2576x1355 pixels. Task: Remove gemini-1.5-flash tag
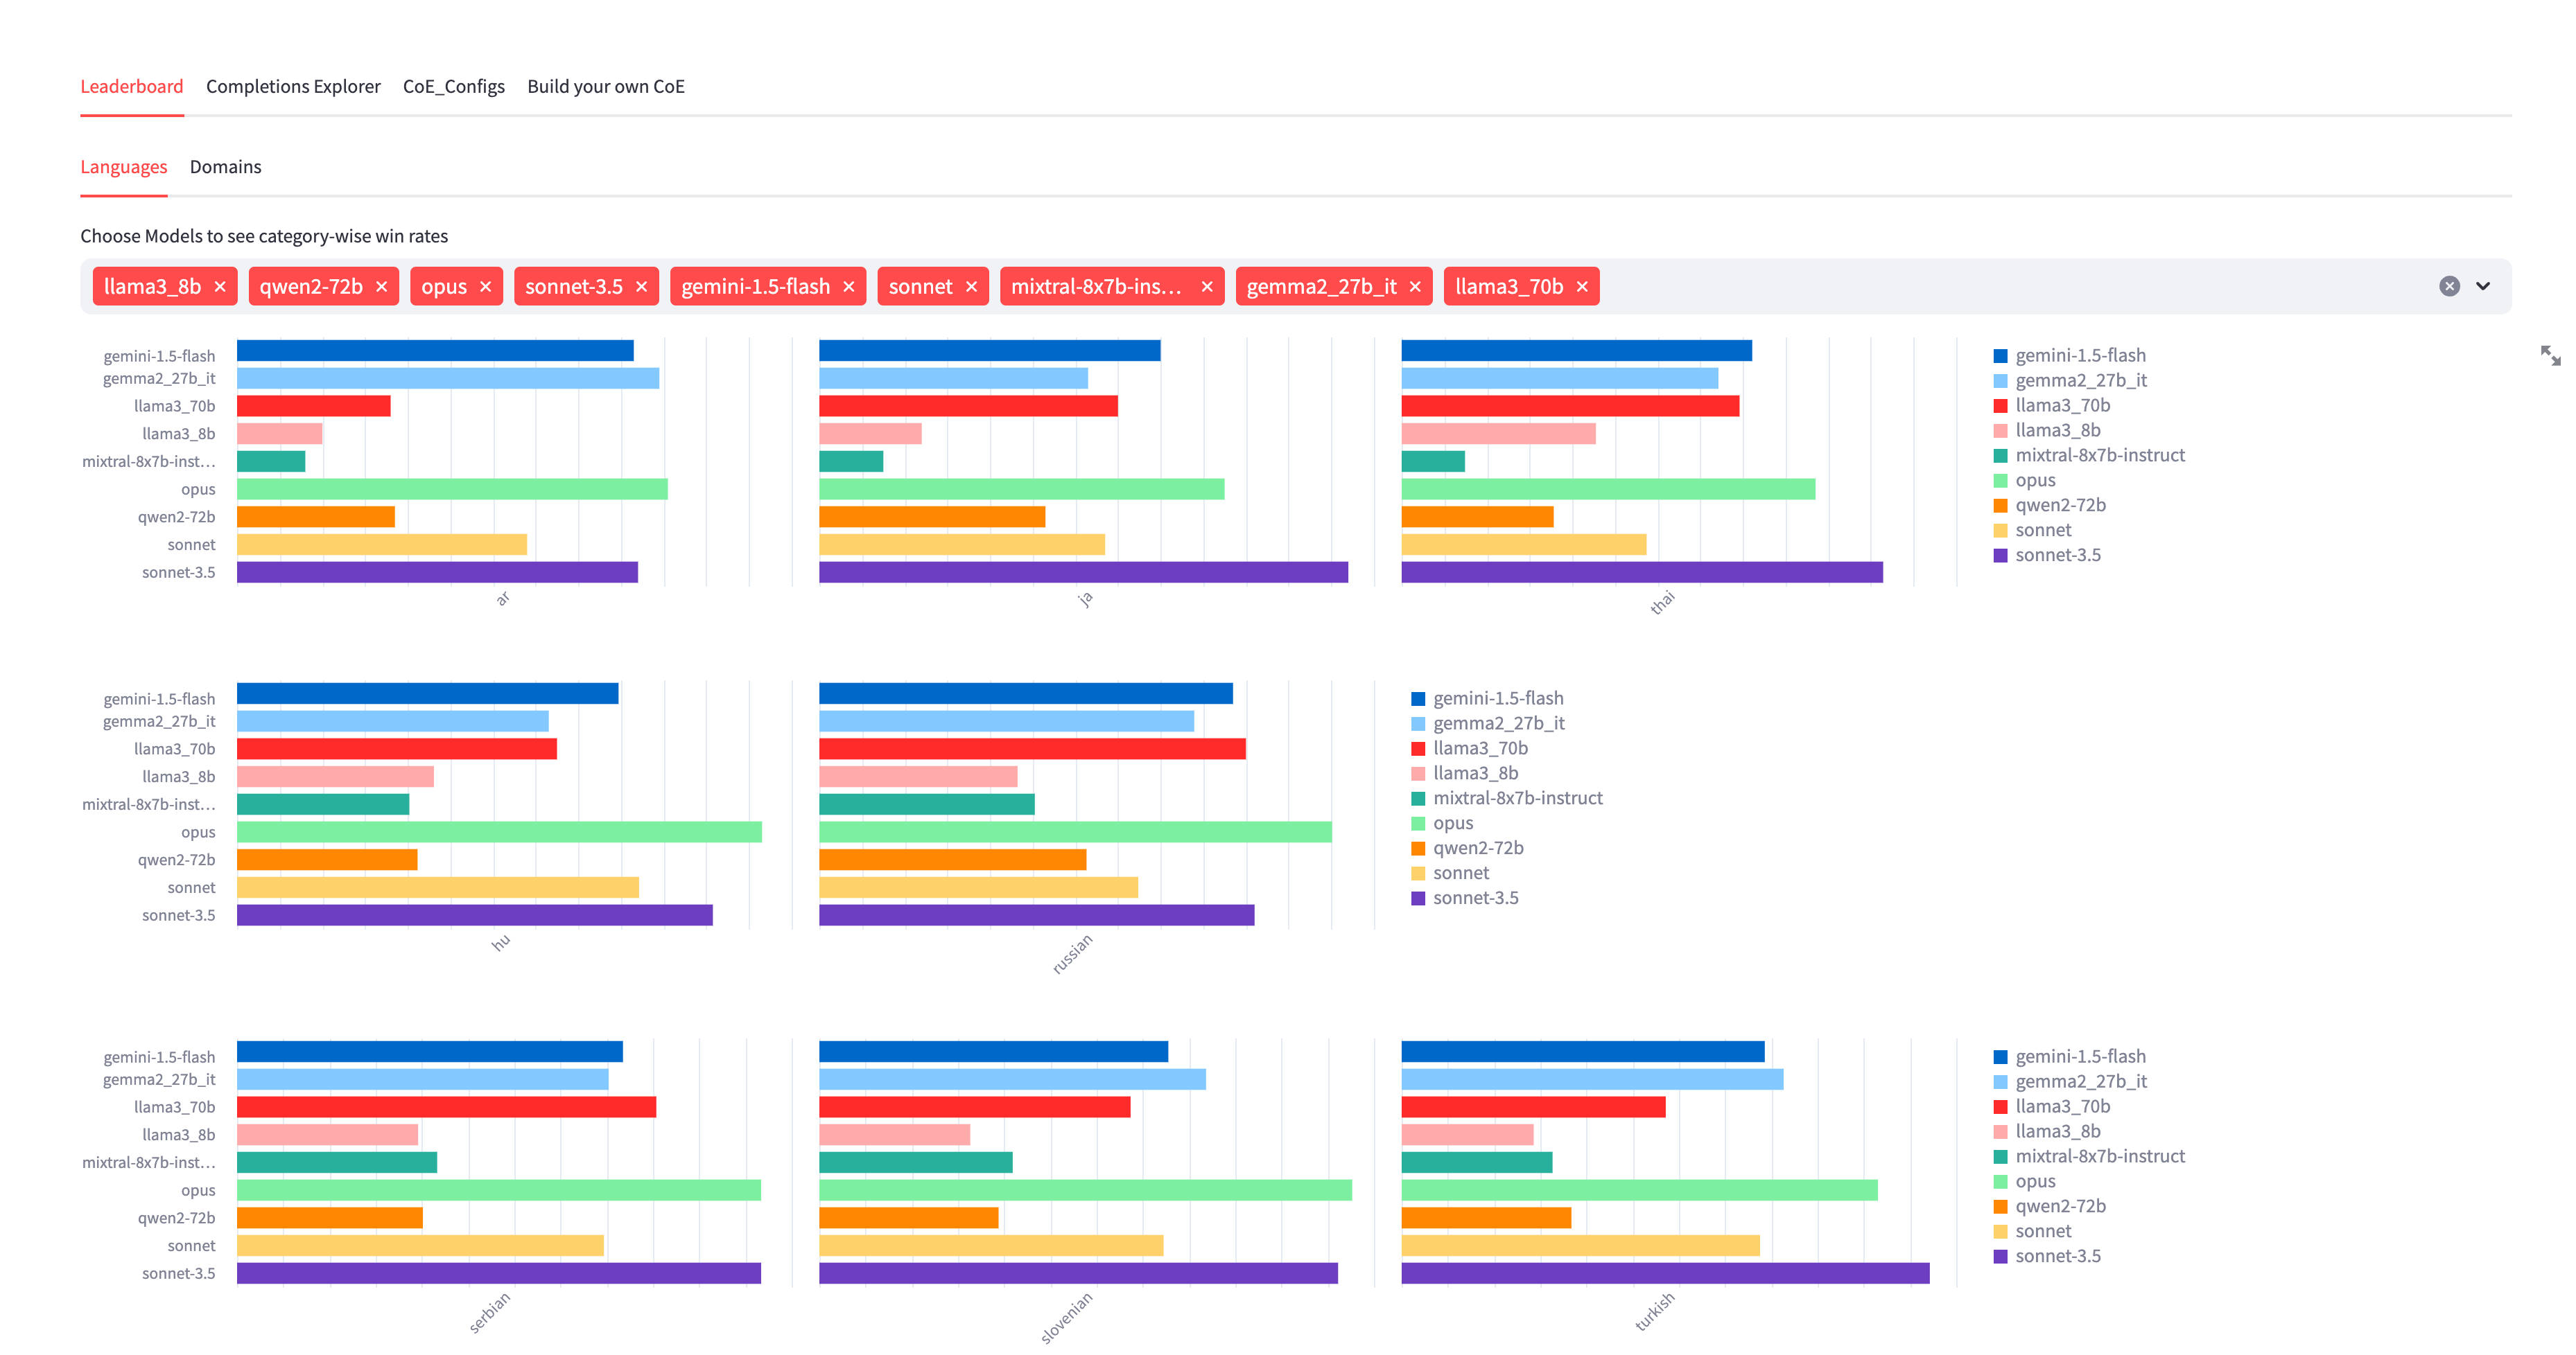pyautogui.click(x=849, y=287)
